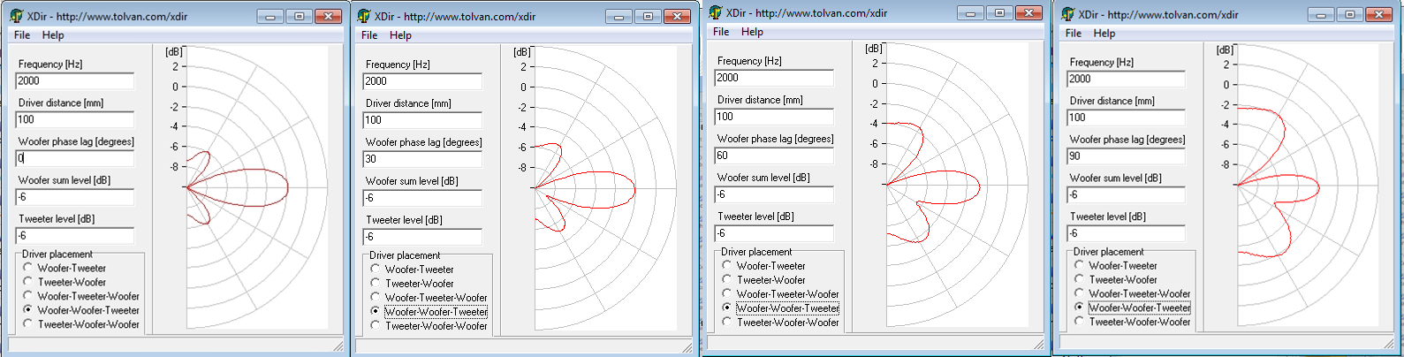Select Tweeter-Woofer in phase lag 60 window
Screen dimensions: 1404x357
coord(764,279)
